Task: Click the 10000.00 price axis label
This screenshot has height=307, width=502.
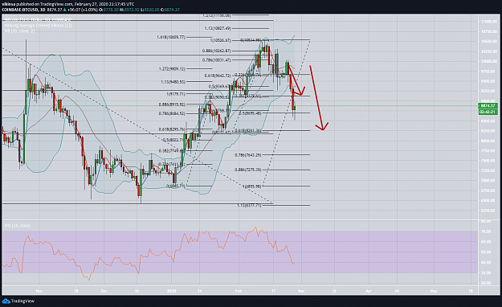Action: coord(488,62)
